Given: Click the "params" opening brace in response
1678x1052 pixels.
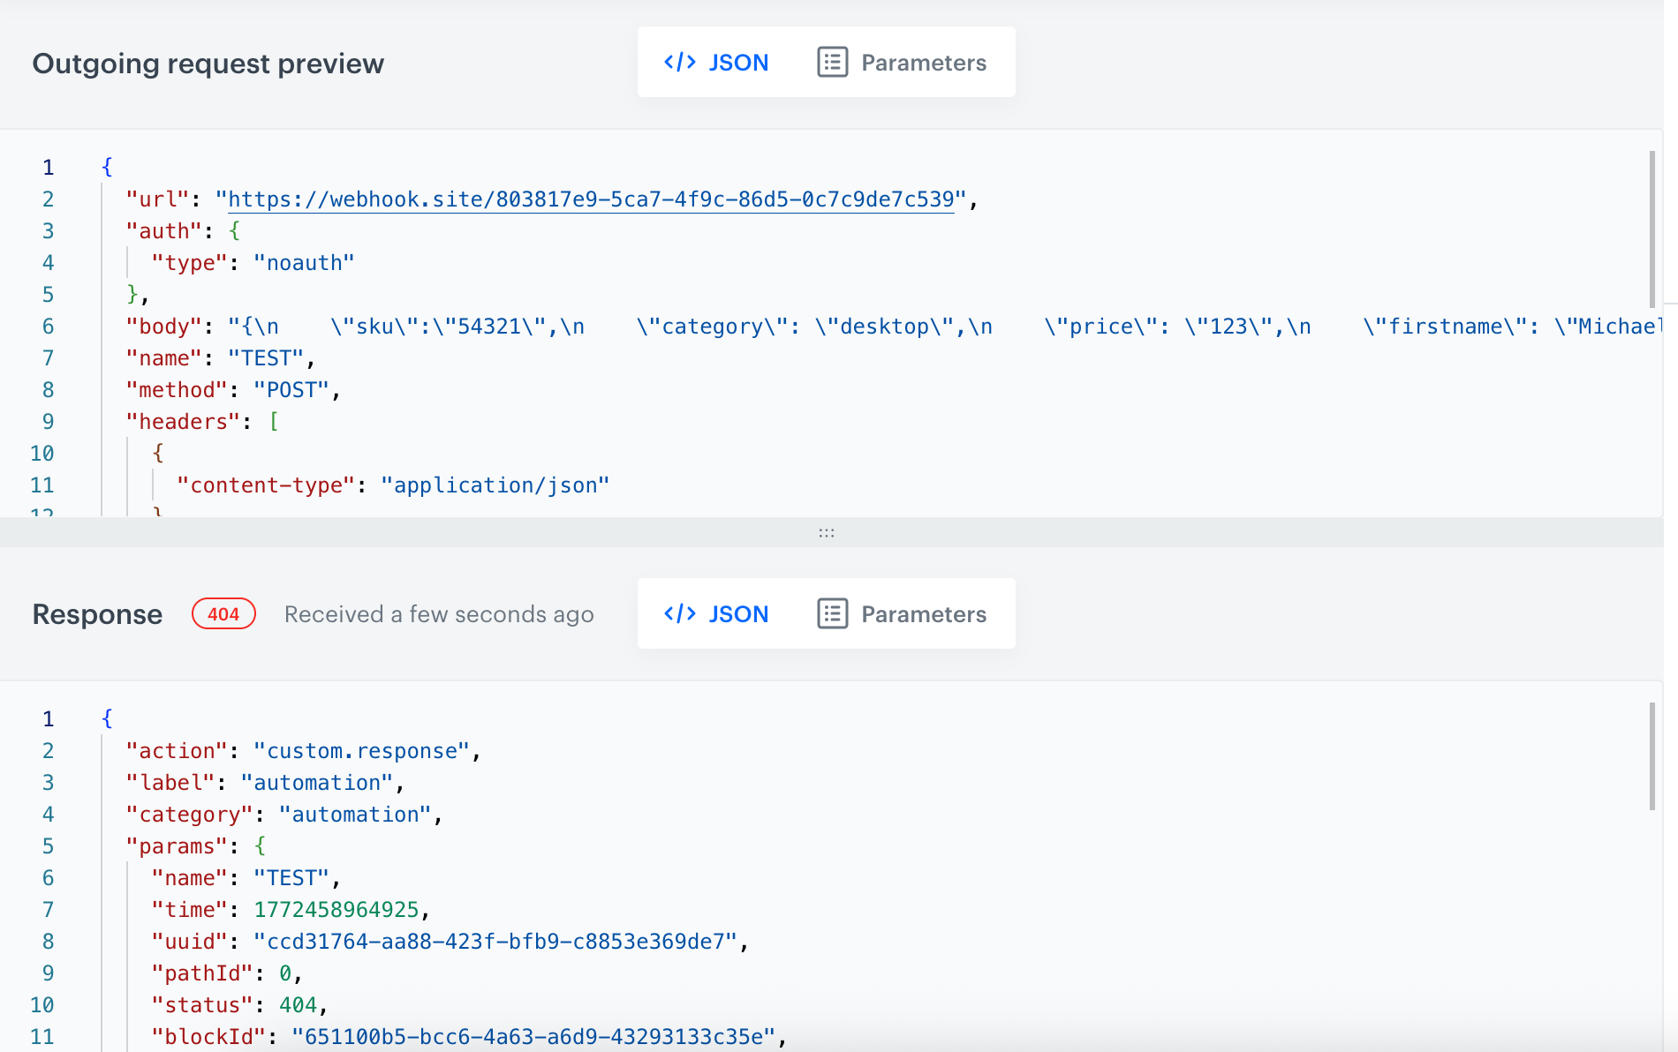Looking at the screenshot, I should click(x=261, y=846).
